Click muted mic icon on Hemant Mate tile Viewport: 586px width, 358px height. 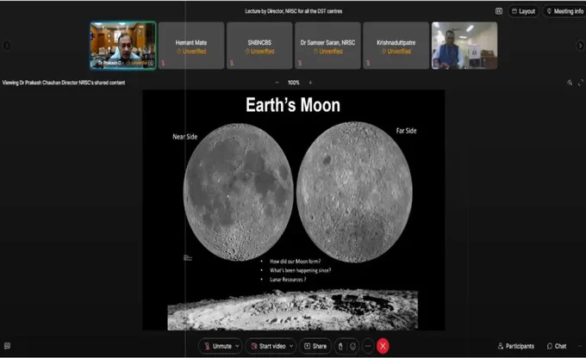164,63
